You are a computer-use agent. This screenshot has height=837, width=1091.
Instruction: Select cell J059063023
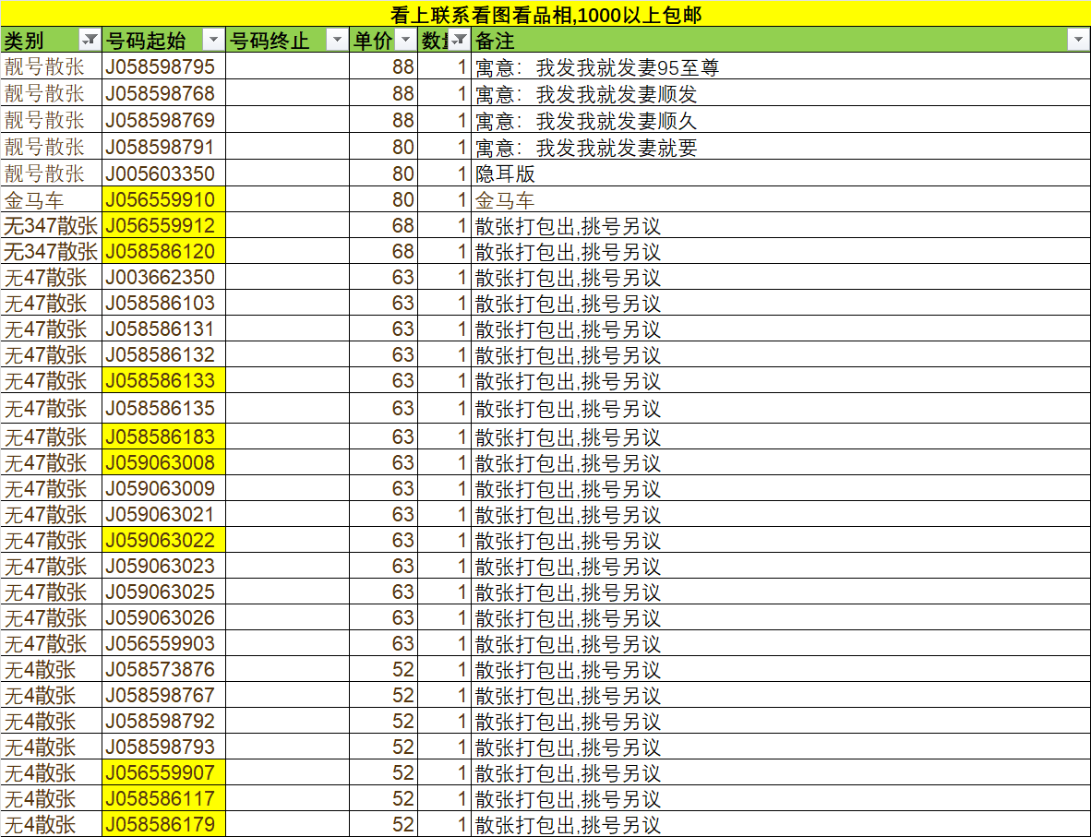tap(164, 565)
